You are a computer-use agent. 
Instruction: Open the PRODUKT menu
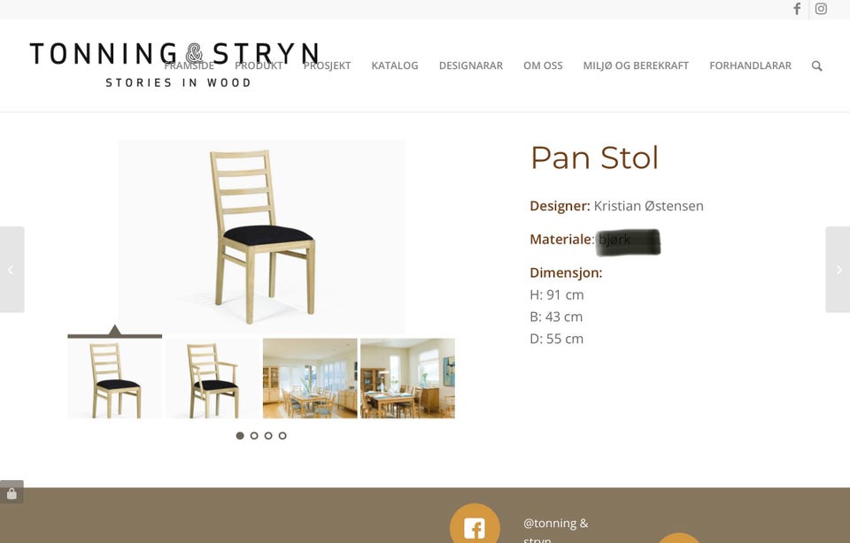click(259, 65)
